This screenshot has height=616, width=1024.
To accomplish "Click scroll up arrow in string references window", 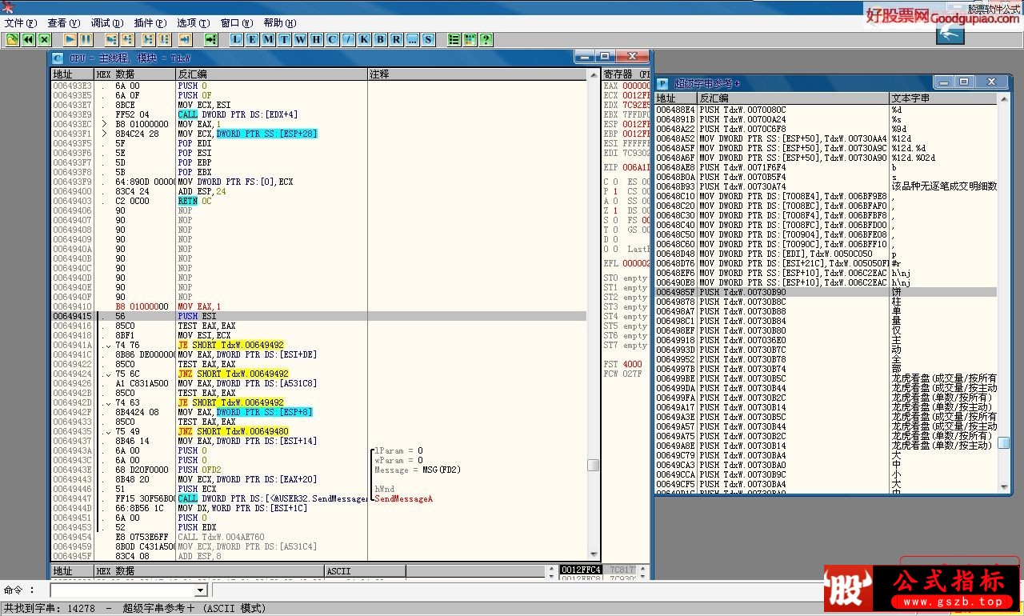I will pos(1003,98).
